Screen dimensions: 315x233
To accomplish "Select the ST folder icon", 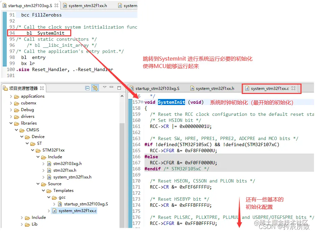I will (x=33, y=144).
